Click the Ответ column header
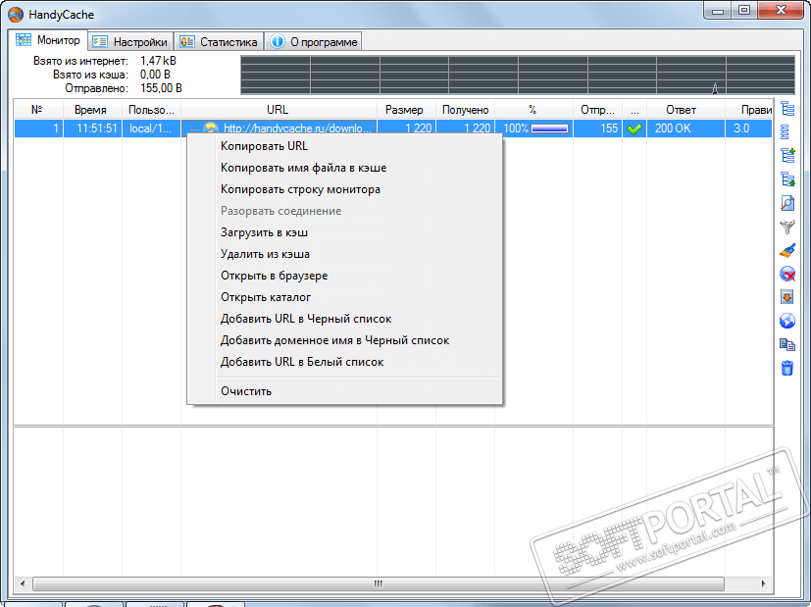The width and height of the screenshot is (811, 607). [685, 110]
